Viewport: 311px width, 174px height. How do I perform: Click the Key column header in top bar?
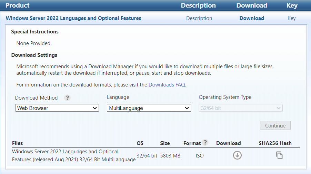tap(292, 6)
